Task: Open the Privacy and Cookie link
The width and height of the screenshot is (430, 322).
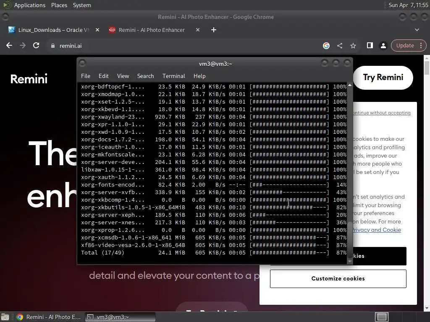Action: (x=377, y=230)
